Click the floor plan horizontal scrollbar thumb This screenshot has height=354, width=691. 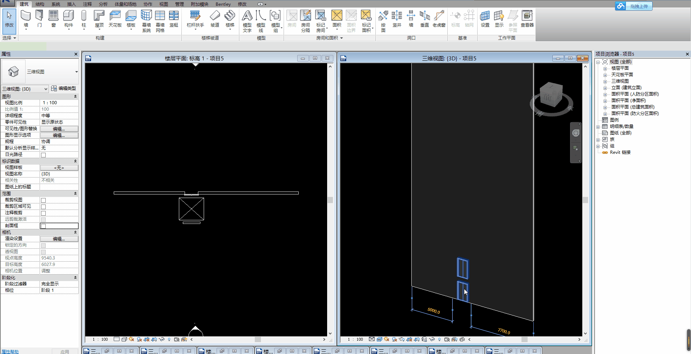pos(258,339)
